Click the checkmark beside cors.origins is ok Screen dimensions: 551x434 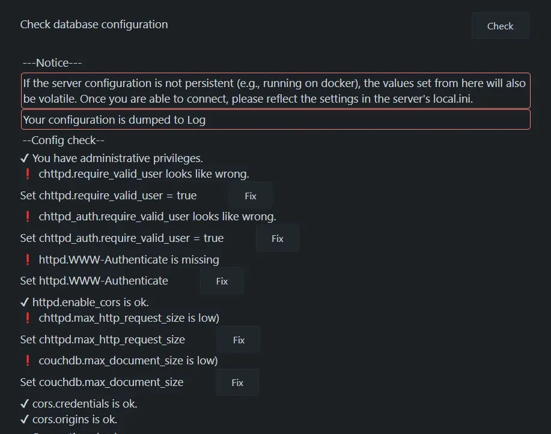[25, 420]
